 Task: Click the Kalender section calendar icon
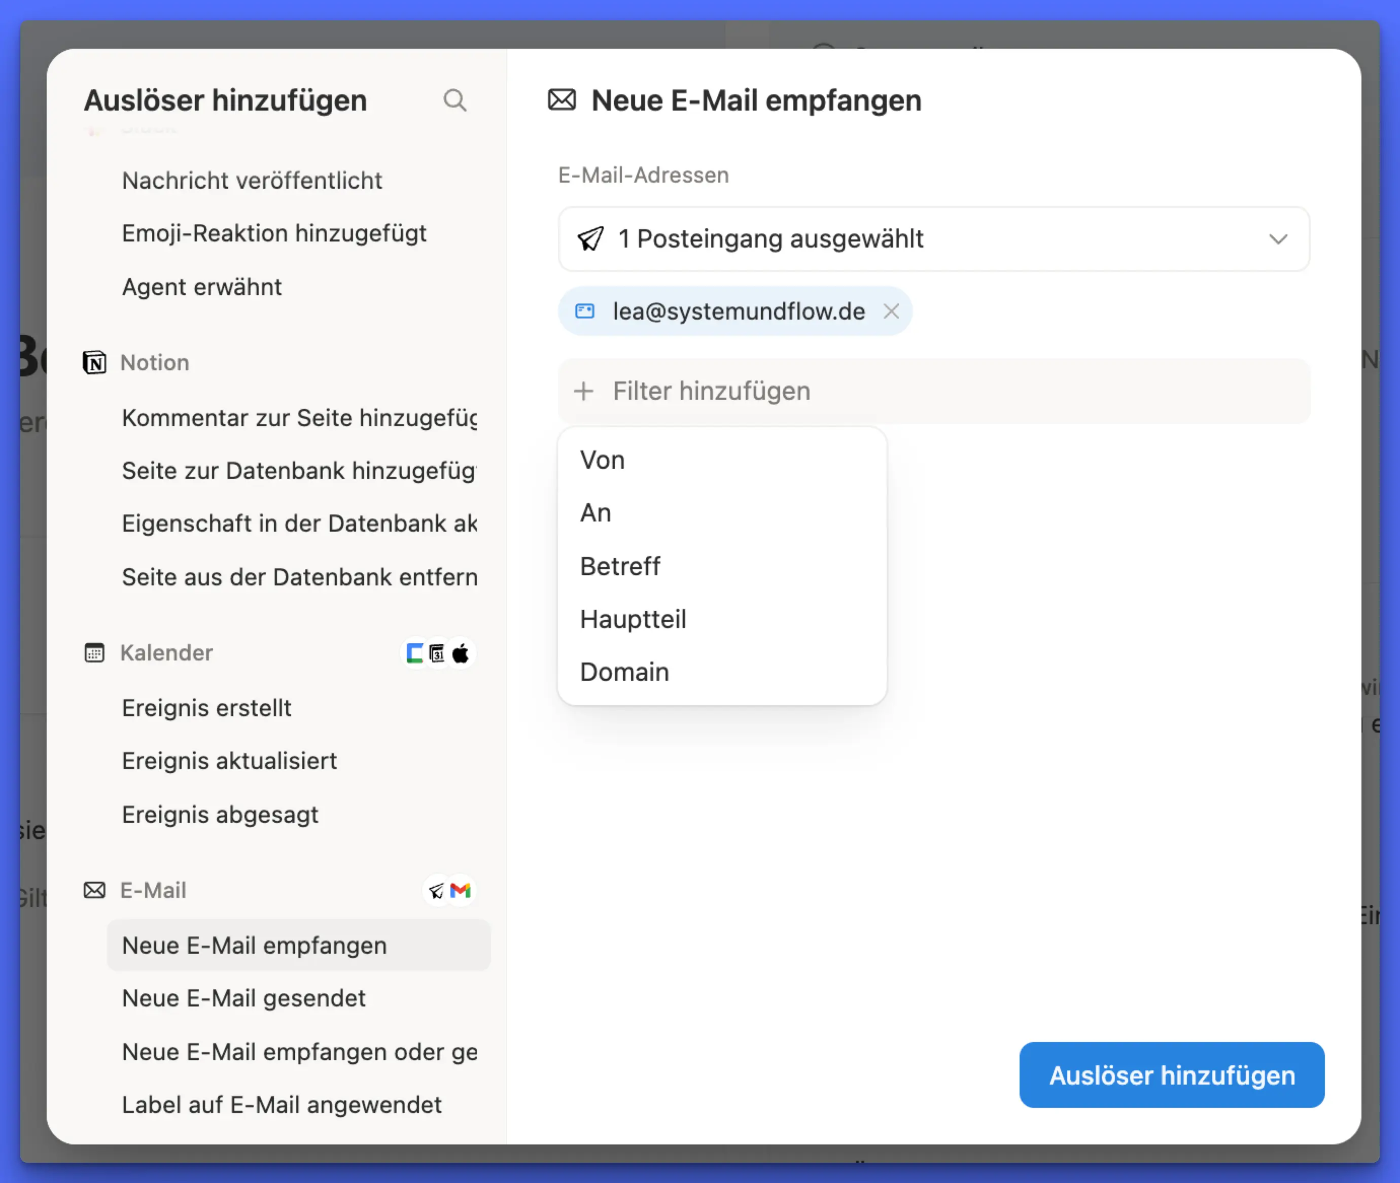tap(94, 652)
